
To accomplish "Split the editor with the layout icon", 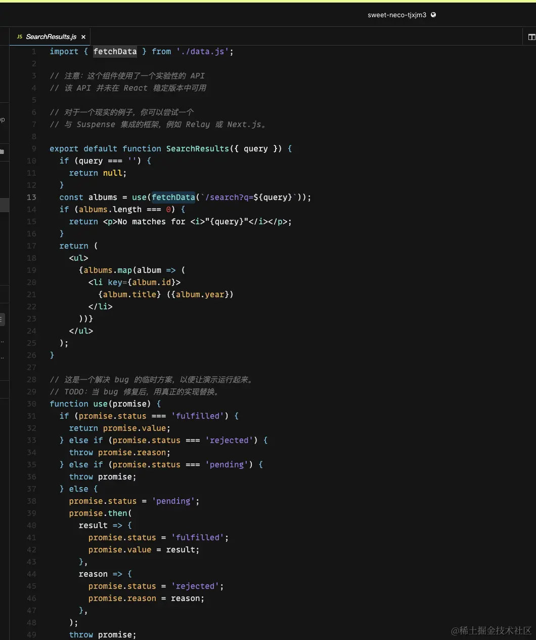I will tap(531, 37).
